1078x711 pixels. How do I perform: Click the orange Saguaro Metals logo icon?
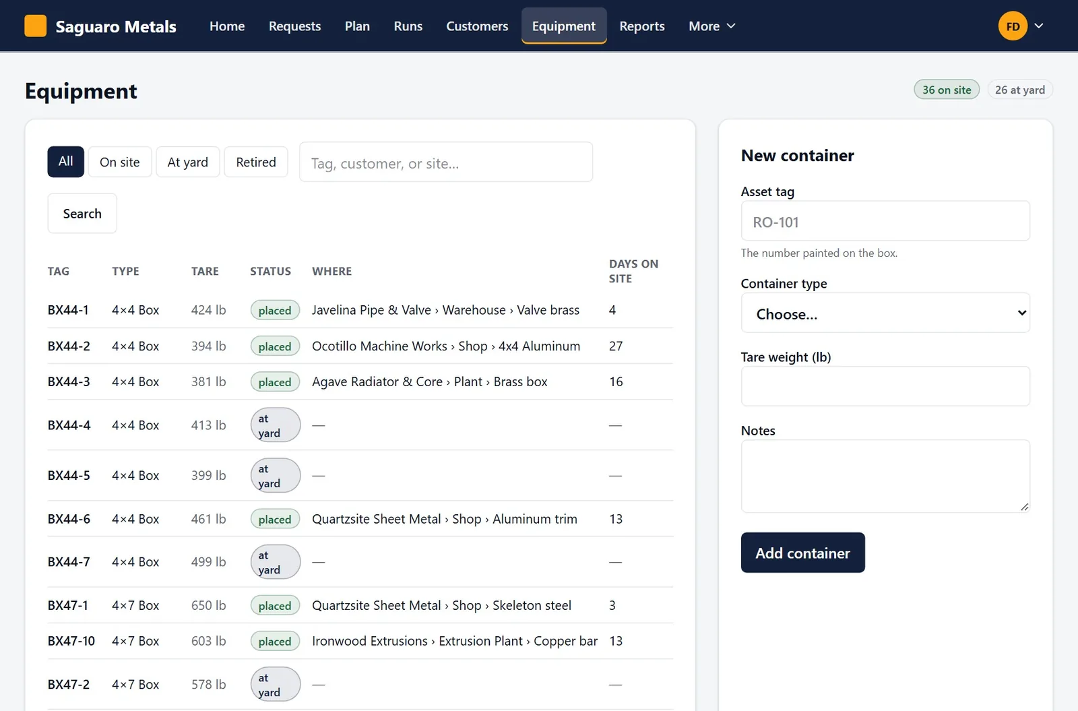coord(36,26)
